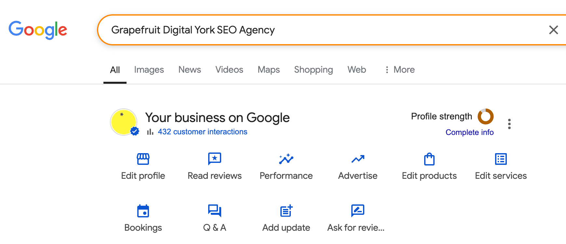Open the Edit services panel

tap(500, 166)
